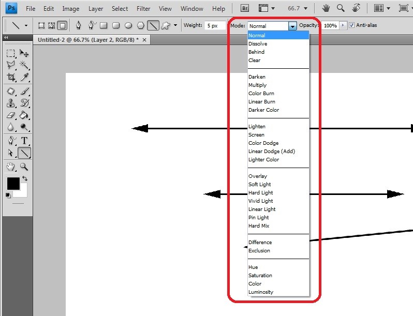
Task: Select the Zoom tool in toolbox
Action: point(24,167)
